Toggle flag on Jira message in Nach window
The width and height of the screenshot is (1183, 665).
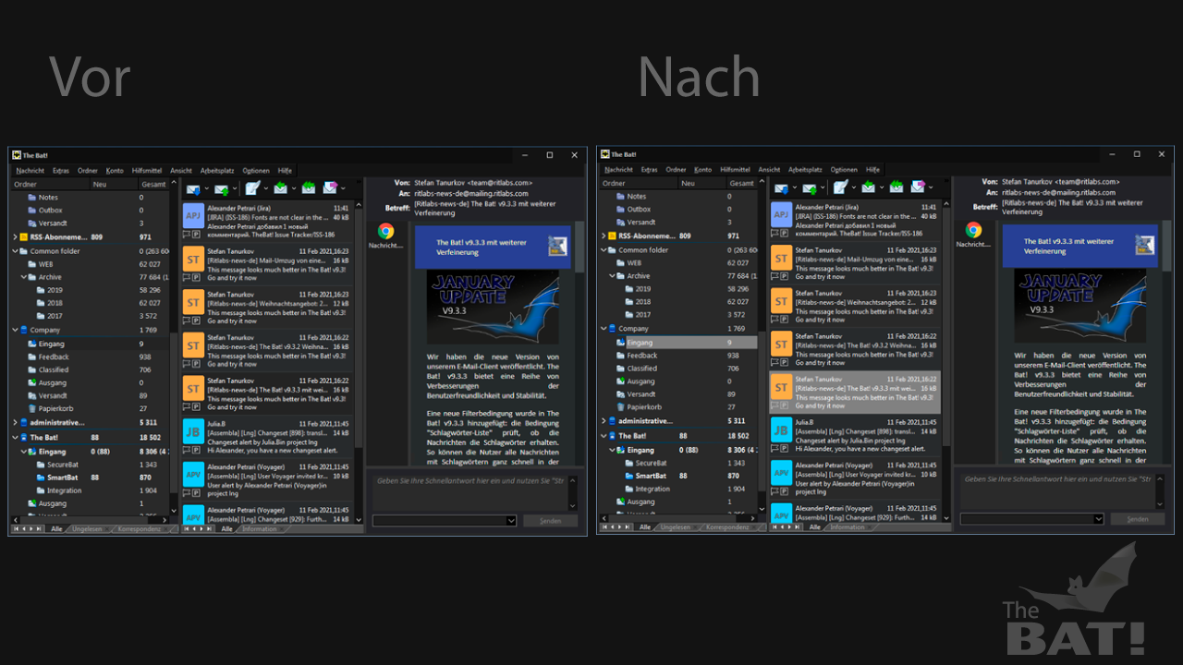[x=774, y=234]
